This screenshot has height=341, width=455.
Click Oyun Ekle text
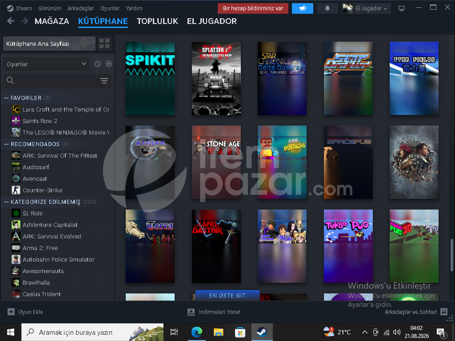[31, 312]
